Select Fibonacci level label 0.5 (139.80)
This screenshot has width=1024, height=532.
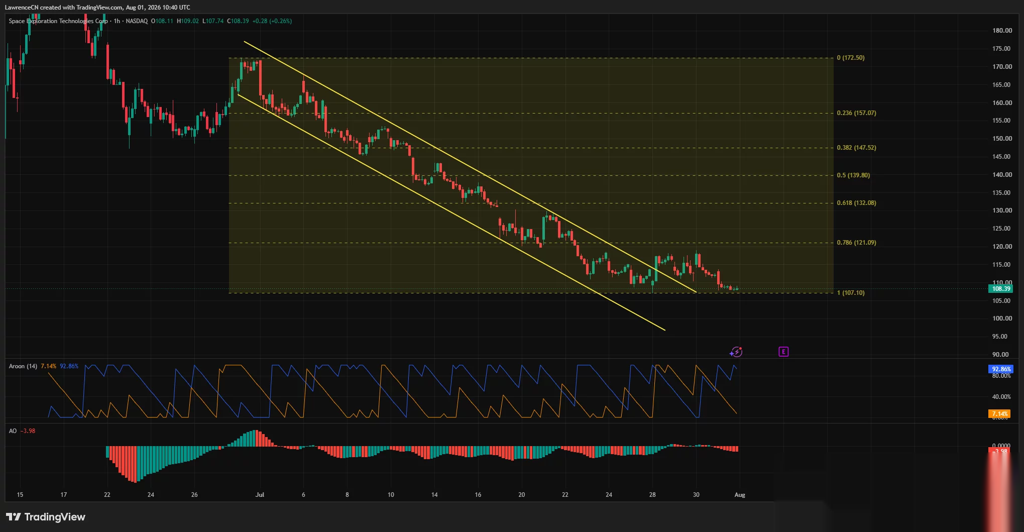click(x=853, y=175)
